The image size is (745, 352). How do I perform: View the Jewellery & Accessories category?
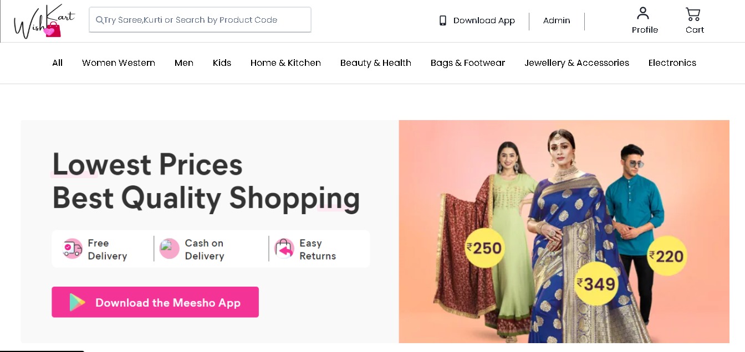(576, 63)
